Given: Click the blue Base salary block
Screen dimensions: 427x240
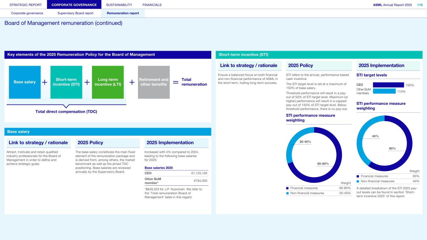Looking at the screenshot, I should (25, 82).
